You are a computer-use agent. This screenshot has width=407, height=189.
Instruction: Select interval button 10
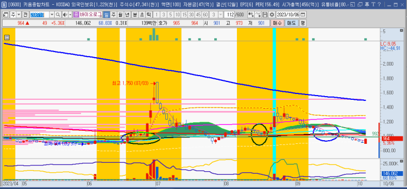click(177, 15)
